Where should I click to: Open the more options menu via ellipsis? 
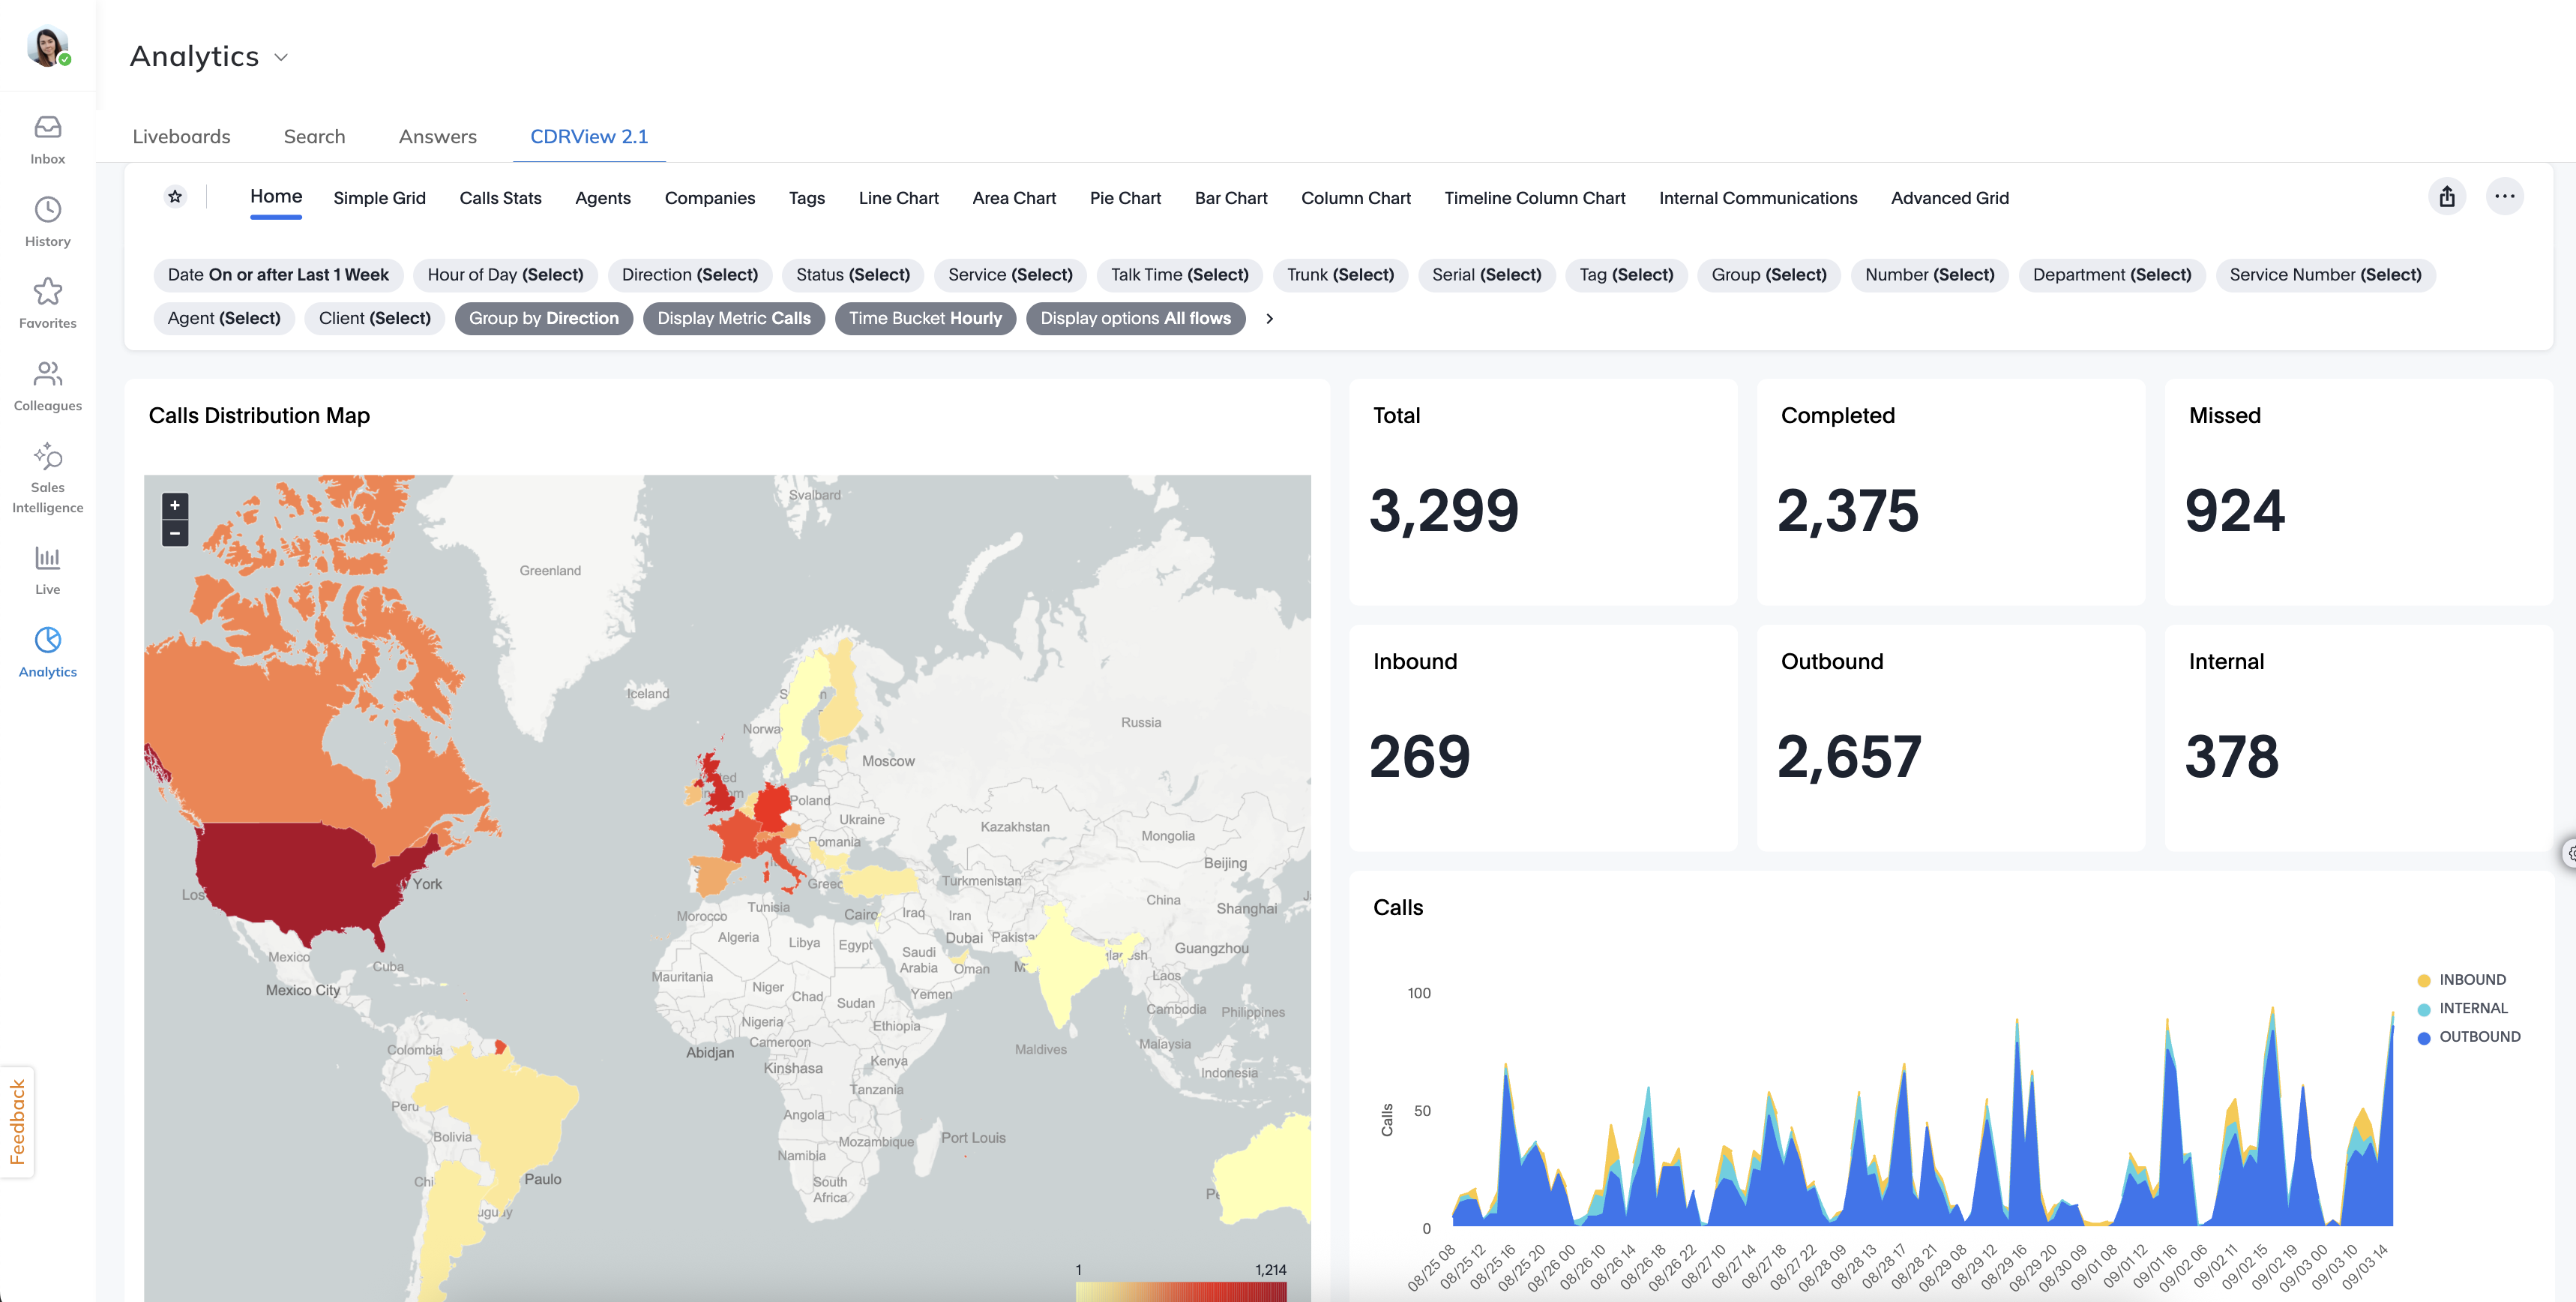(2505, 196)
